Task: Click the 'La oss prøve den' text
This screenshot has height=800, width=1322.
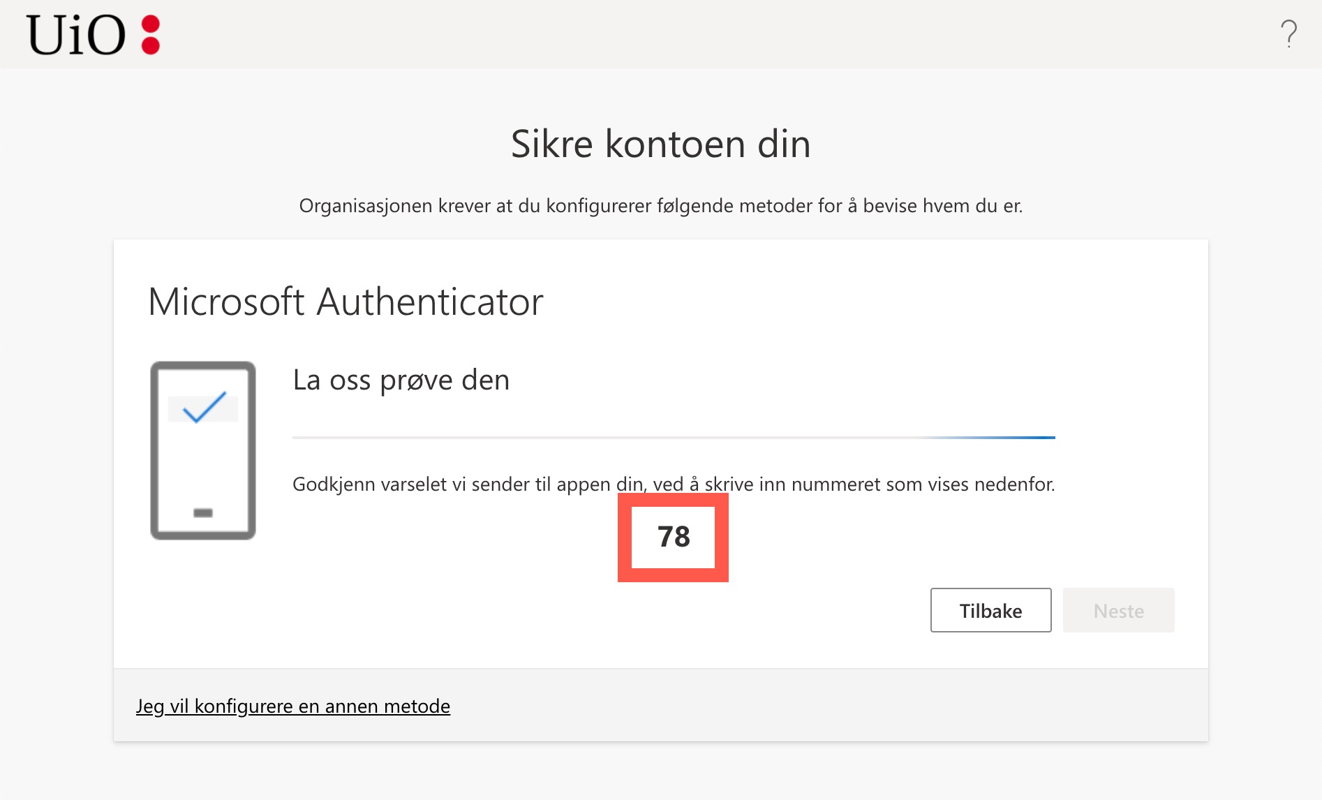Action: [x=401, y=380]
